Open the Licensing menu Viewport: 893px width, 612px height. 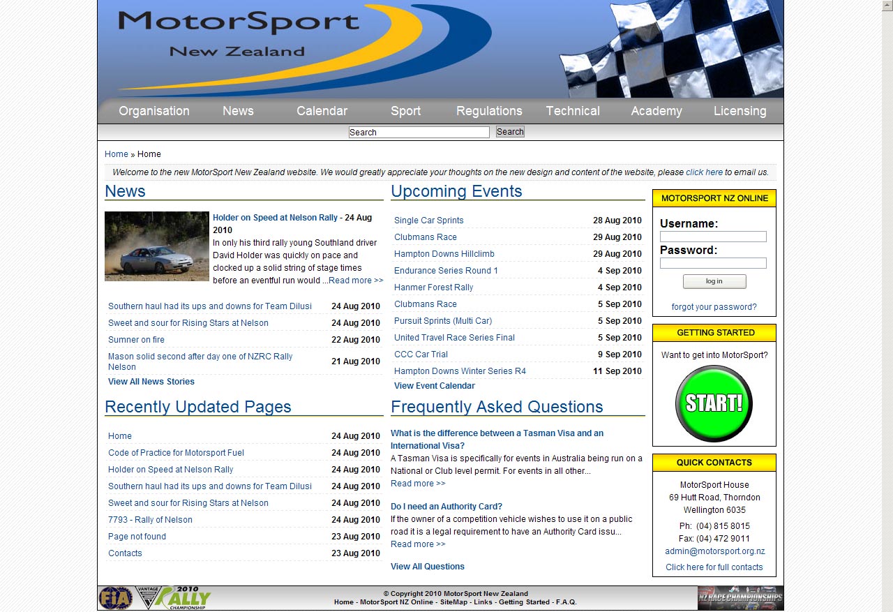click(x=740, y=111)
